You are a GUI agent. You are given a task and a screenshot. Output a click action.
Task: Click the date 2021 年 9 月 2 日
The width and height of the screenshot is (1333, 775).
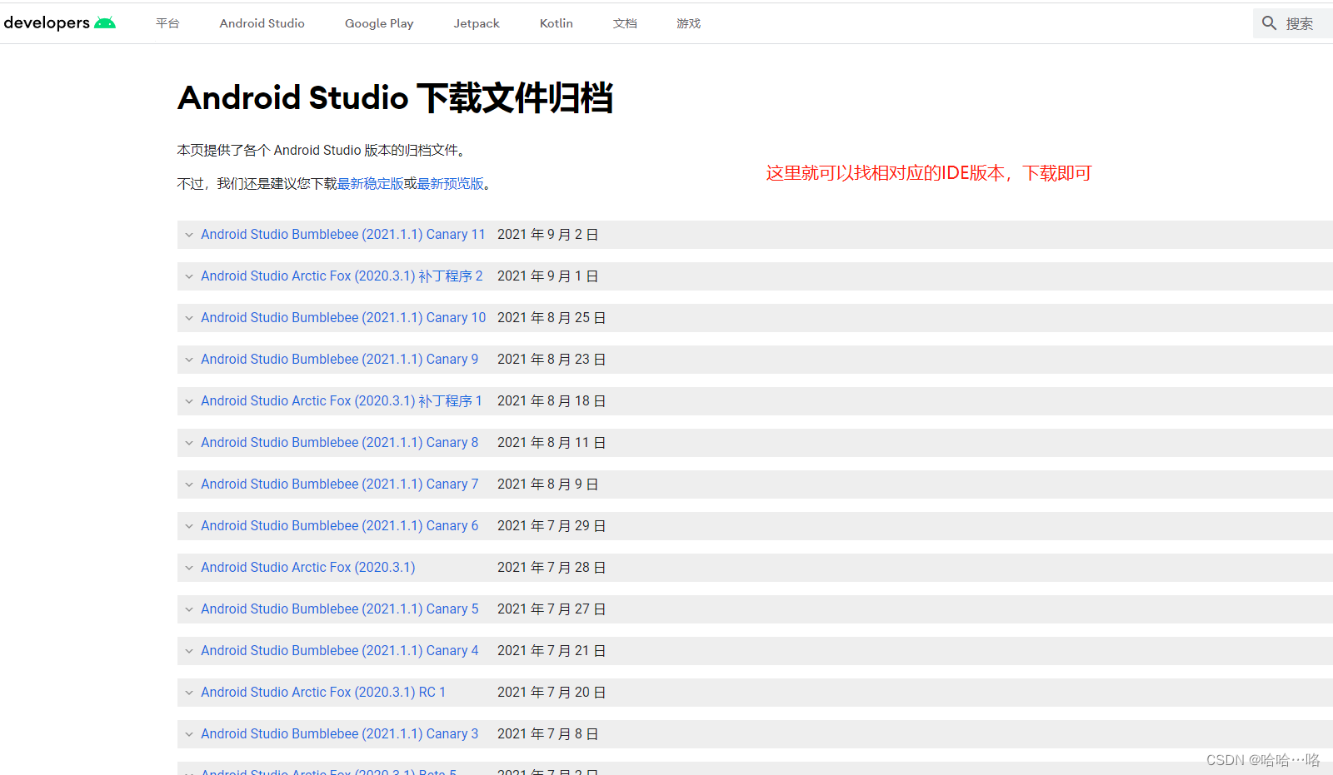coord(548,235)
